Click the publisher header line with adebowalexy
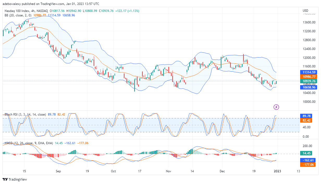Viewport: 321px width, 184px height. click(51, 4)
